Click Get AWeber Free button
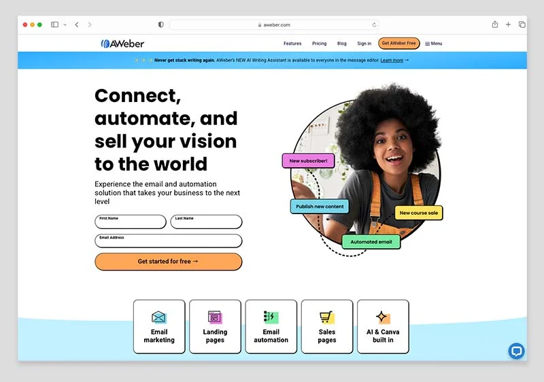 [x=399, y=44]
